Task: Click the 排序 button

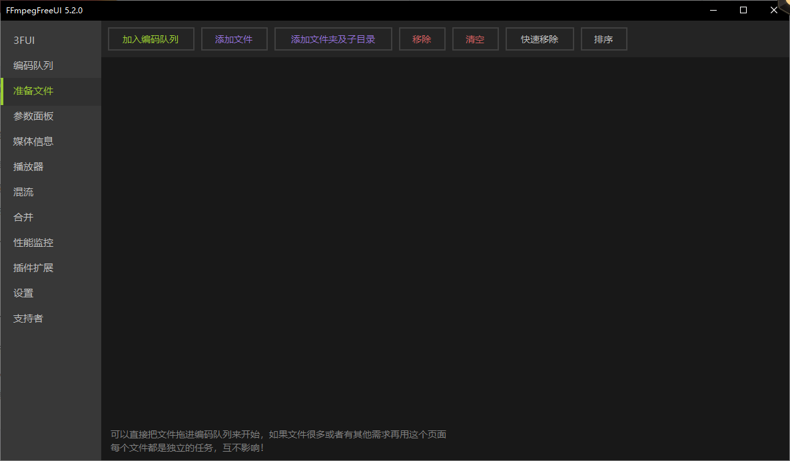Action: pos(603,39)
